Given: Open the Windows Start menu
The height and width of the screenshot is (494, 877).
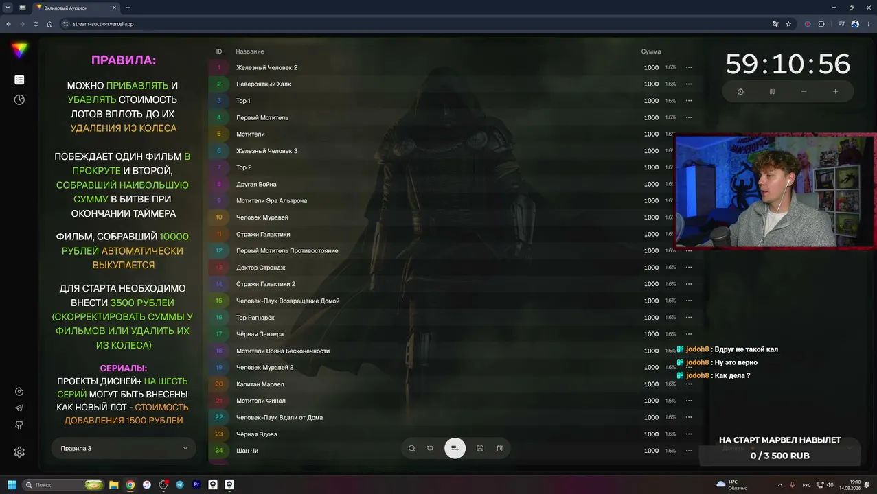Looking at the screenshot, I should coord(12,484).
